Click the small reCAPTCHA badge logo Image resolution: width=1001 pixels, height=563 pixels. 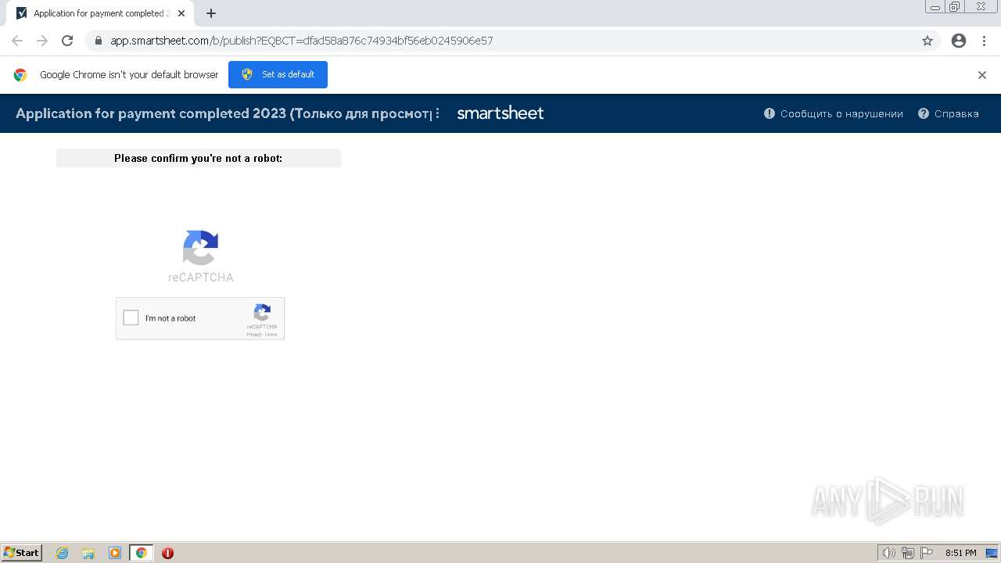[262, 314]
